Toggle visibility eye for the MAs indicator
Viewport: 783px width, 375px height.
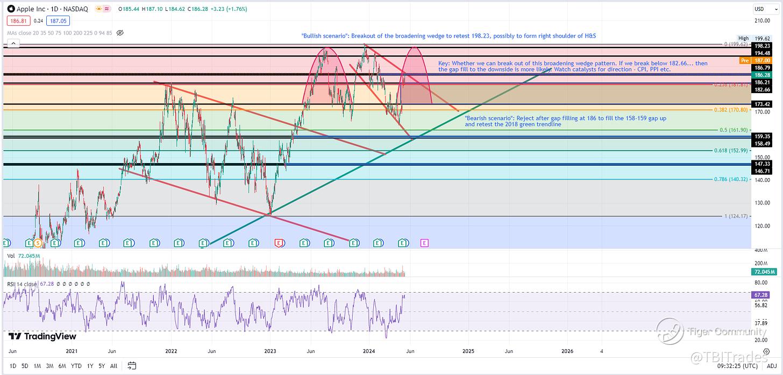[120, 32]
